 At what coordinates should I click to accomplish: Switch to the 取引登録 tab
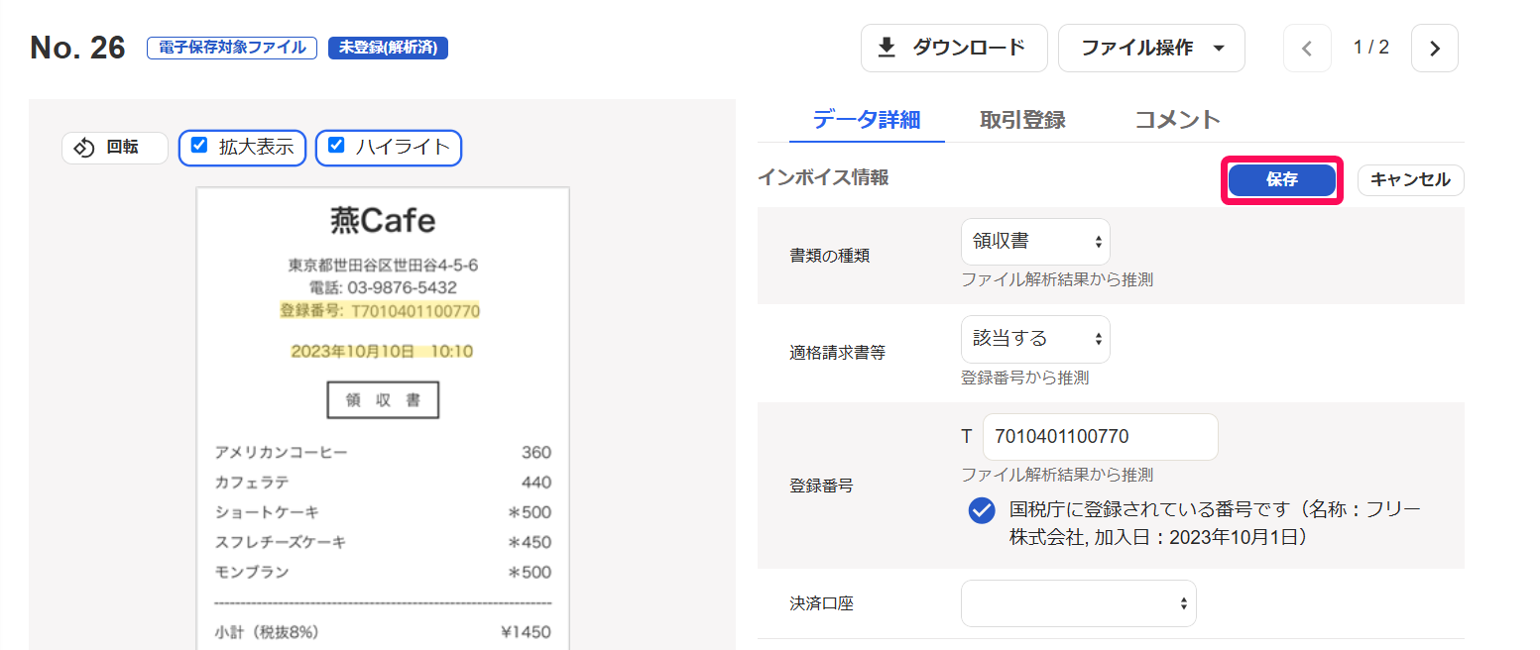[x=1022, y=121]
